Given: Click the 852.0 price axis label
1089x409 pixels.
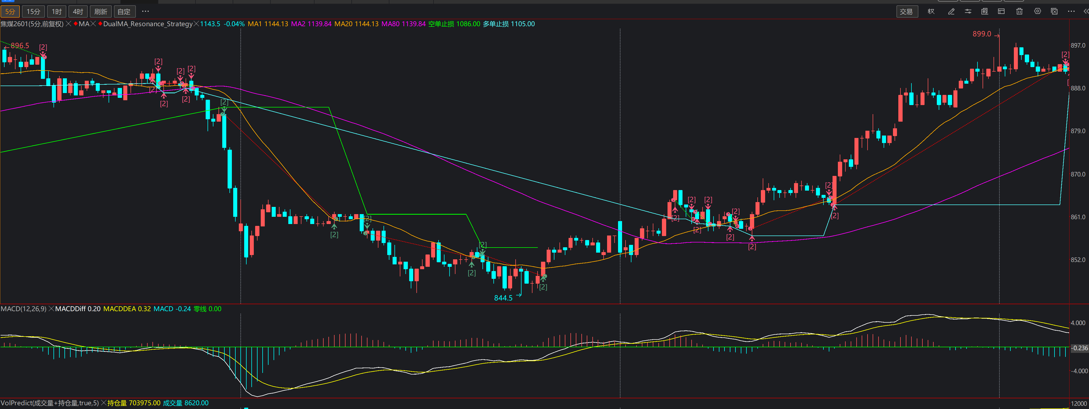Looking at the screenshot, I should pos(1078,260).
